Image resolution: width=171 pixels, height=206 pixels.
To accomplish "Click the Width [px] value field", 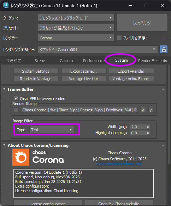I will 138,127.
